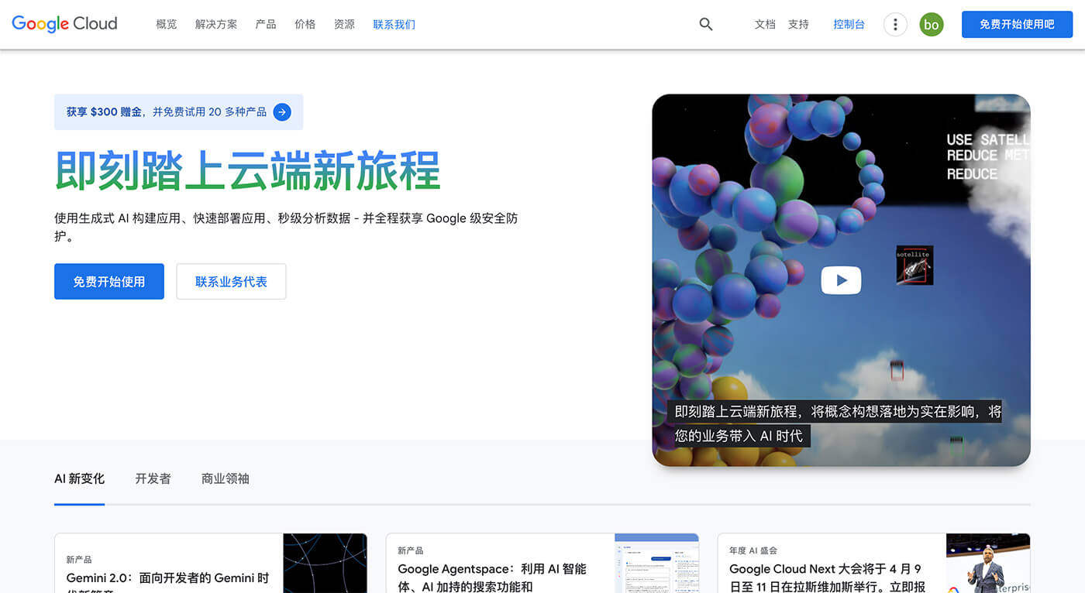Open the search magnifier icon

point(705,25)
